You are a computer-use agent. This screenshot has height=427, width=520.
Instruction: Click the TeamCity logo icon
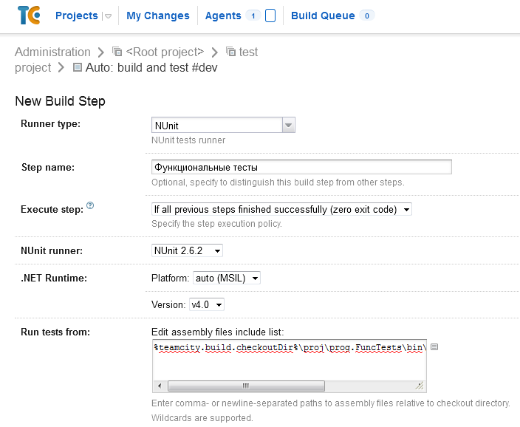click(29, 15)
